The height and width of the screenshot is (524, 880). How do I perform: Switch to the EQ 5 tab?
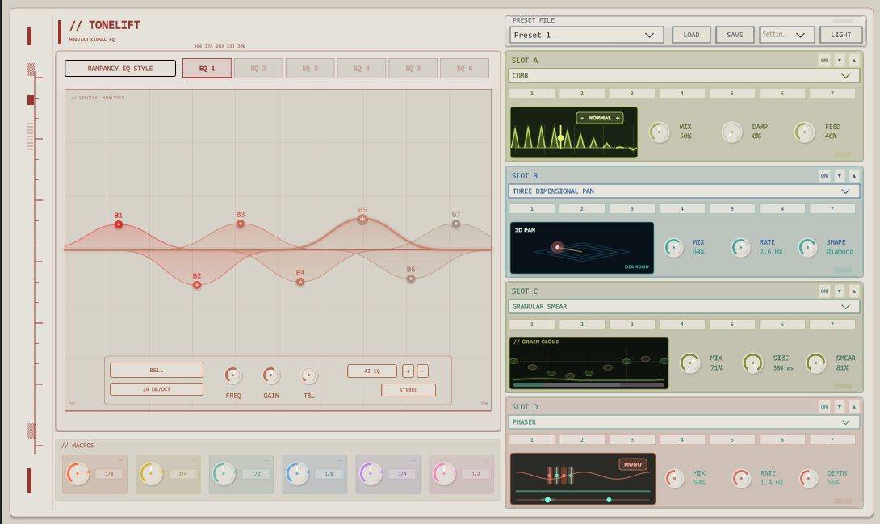click(x=413, y=69)
